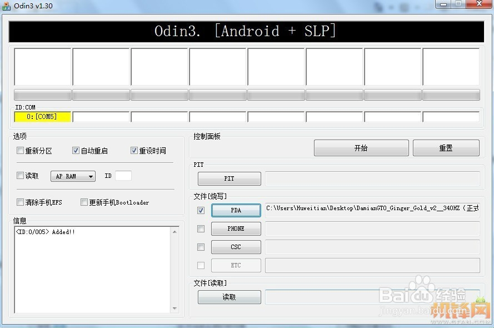The image size is (494, 328).
Task: Click inside the ID input field
Action: tap(123, 176)
